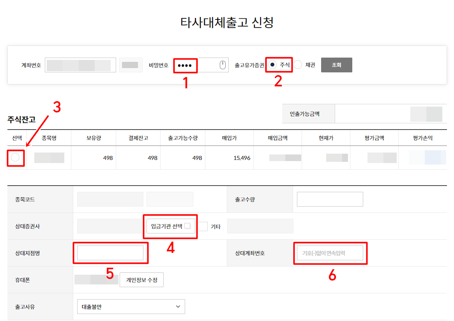Click the 조회 search button
Image resolution: width=454 pixels, height=321 pixels.
pos(336,65)
